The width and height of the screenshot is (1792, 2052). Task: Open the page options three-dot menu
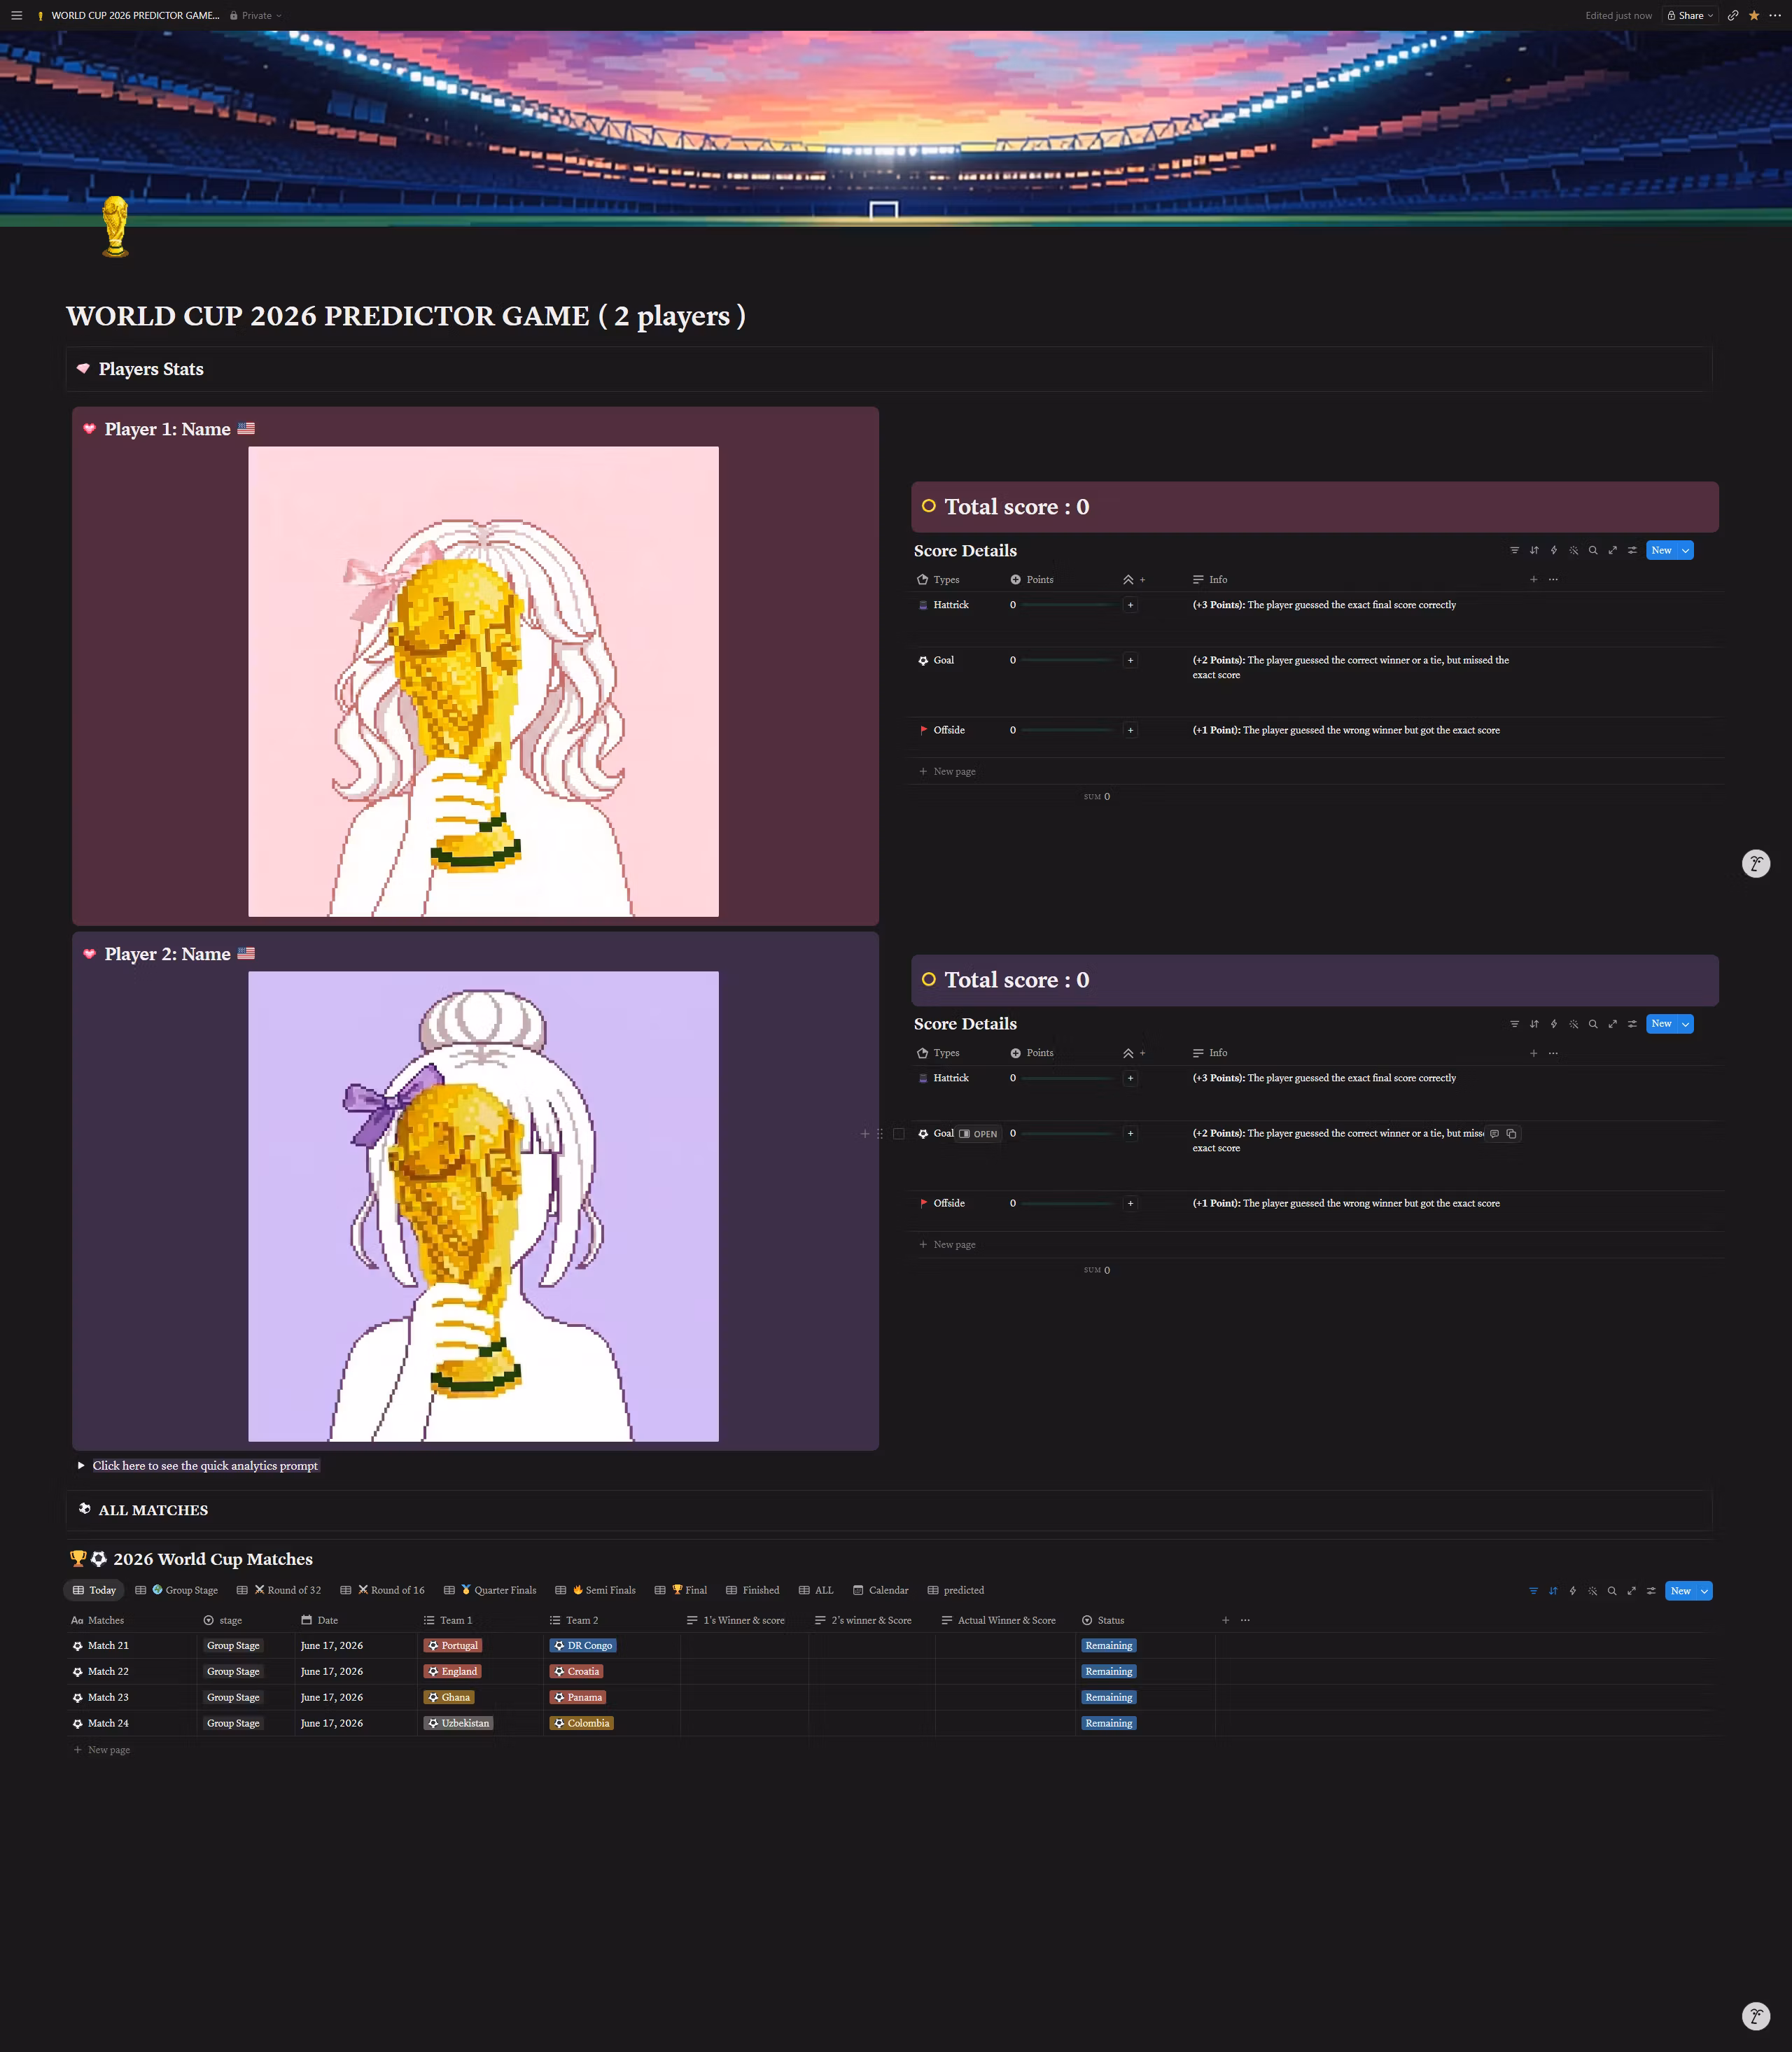pyautogui.click(x=1775, y=15)
